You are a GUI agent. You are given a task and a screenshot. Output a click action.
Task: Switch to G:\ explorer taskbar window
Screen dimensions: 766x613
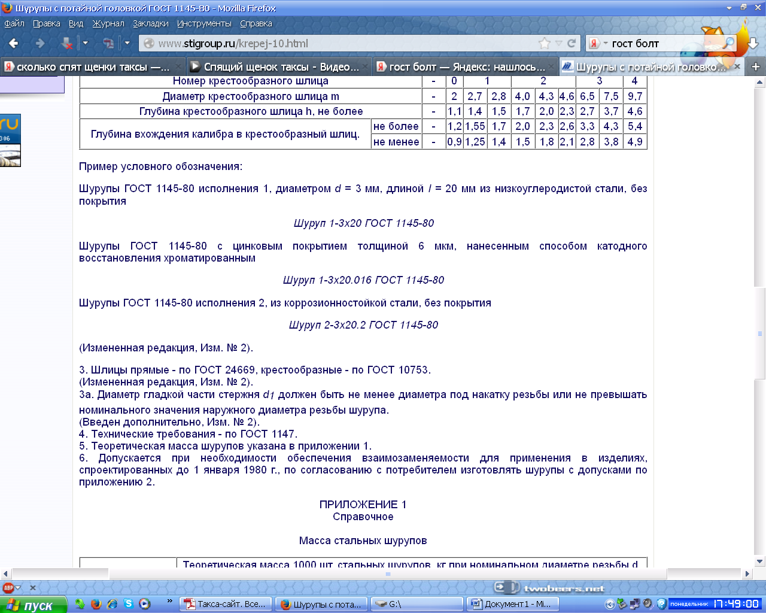pos(417,604)
